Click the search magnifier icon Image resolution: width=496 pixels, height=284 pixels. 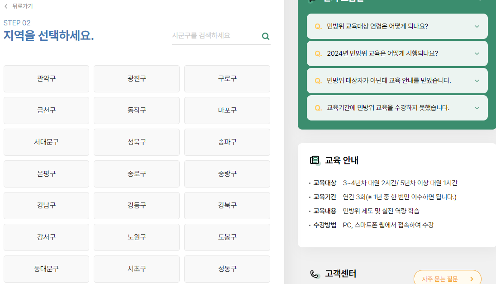(x=265, y=36)
